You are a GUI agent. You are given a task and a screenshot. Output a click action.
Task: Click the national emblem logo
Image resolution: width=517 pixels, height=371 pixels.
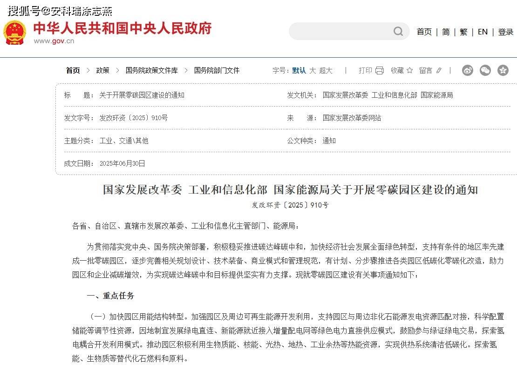click(15, 33)
